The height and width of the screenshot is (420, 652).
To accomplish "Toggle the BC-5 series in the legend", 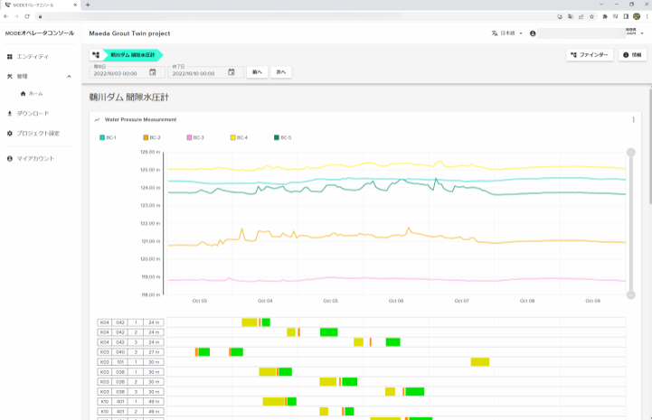I will pyautogui.click(x=282, y=137).
